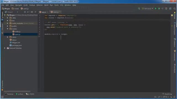Open Project Structure icon in toolbar

(x=170, y=9)
